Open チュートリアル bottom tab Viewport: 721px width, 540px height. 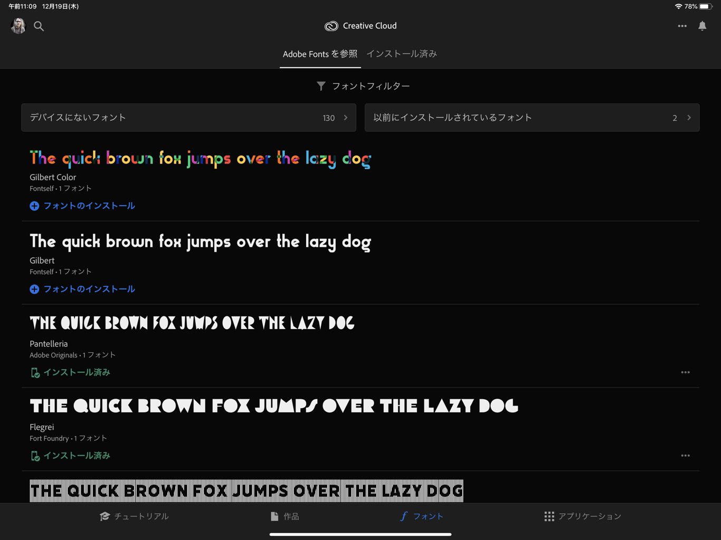click(134, 516)
